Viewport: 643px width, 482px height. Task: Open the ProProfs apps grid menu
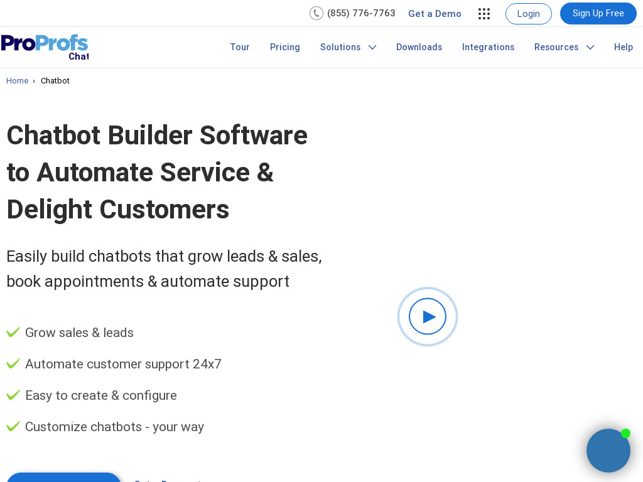point(484,13)
